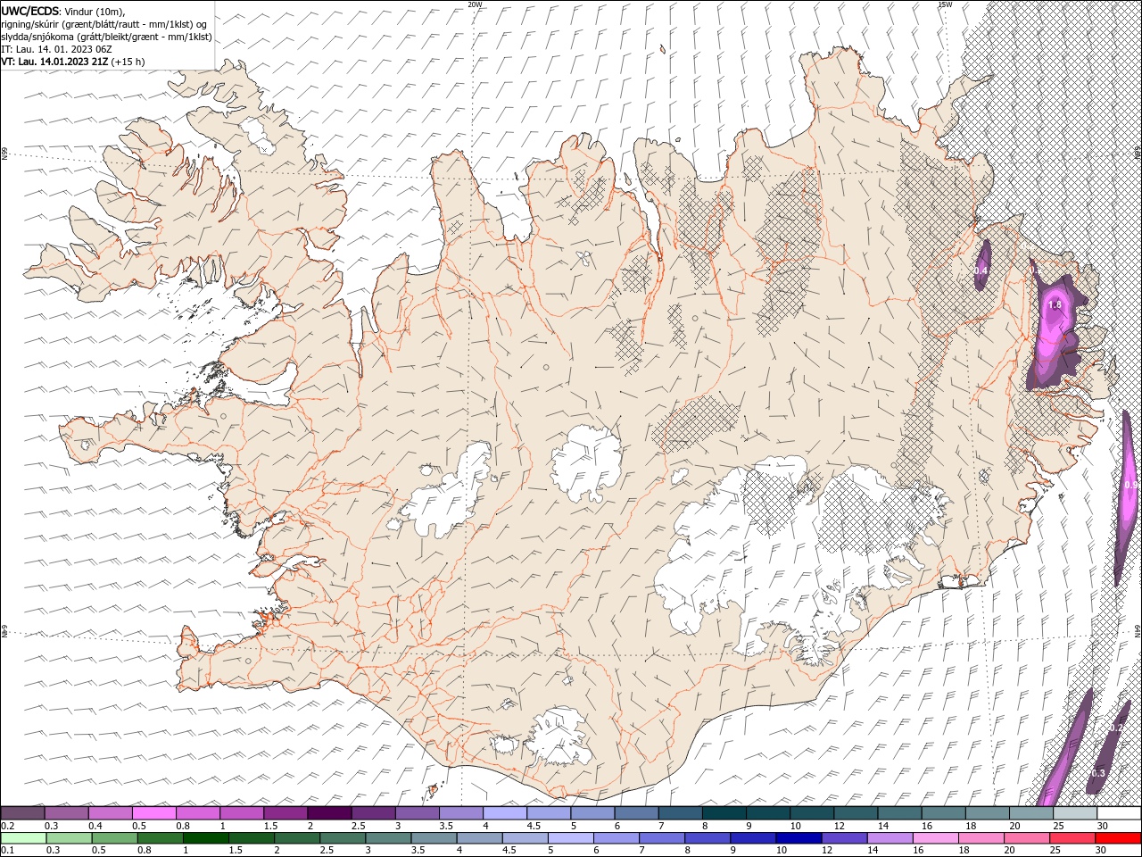Screen dimensions: 1142x857
Task: Pick the bottom-row navy blue swatch labeled 10
Action: (798, 838)
